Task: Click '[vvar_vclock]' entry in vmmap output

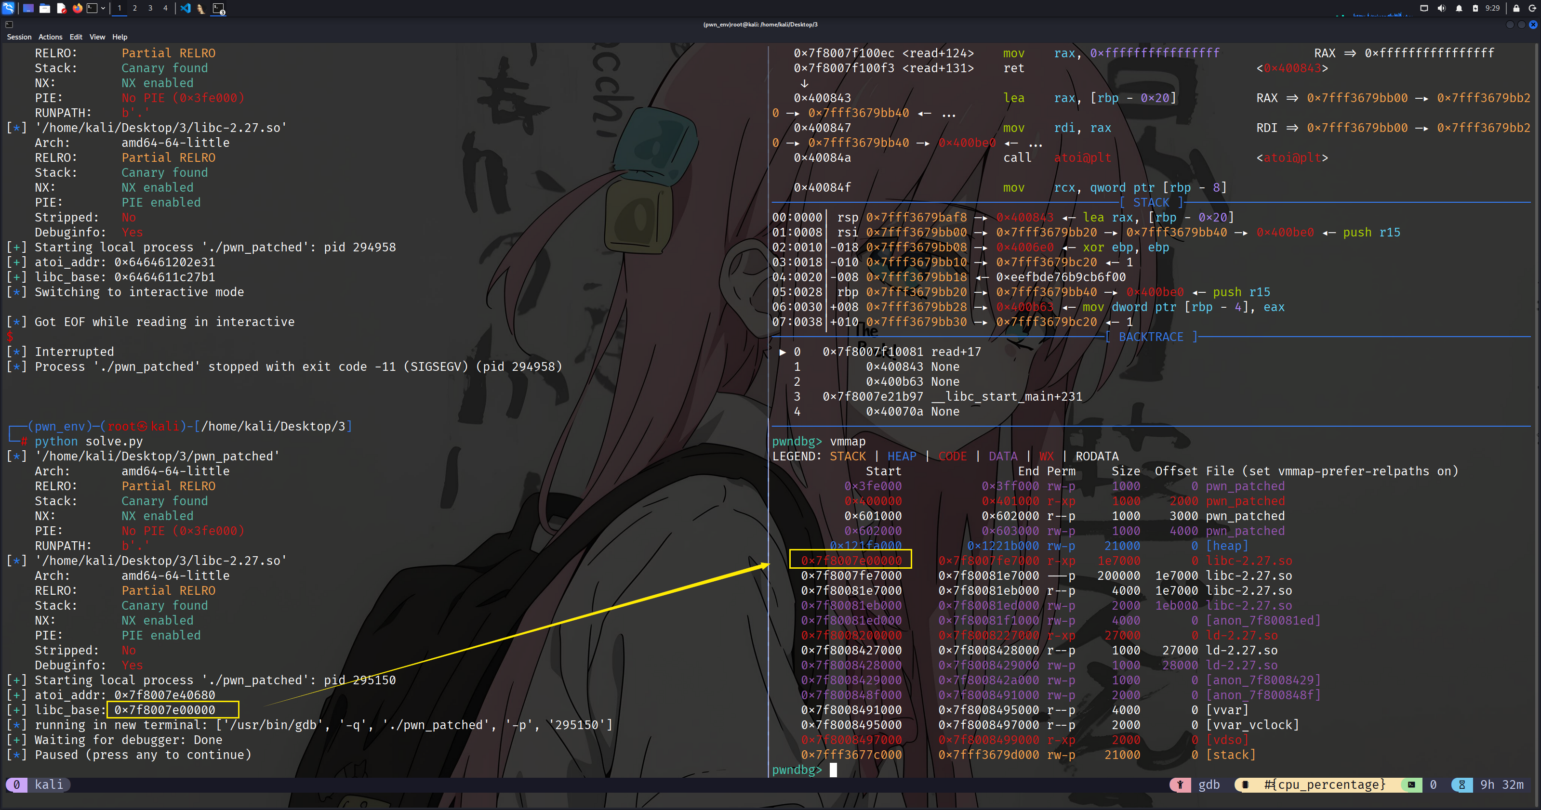Action: [1252, 725]
